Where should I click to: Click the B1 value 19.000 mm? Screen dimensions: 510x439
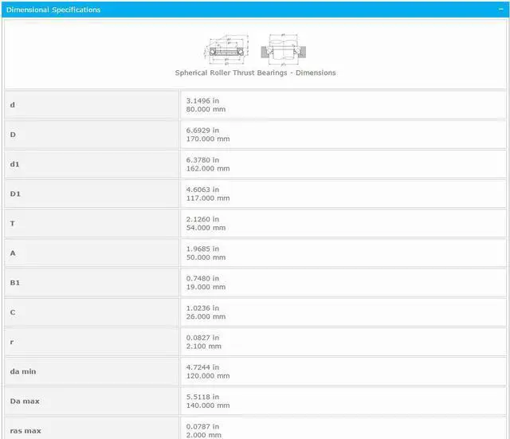pos(206,287)
